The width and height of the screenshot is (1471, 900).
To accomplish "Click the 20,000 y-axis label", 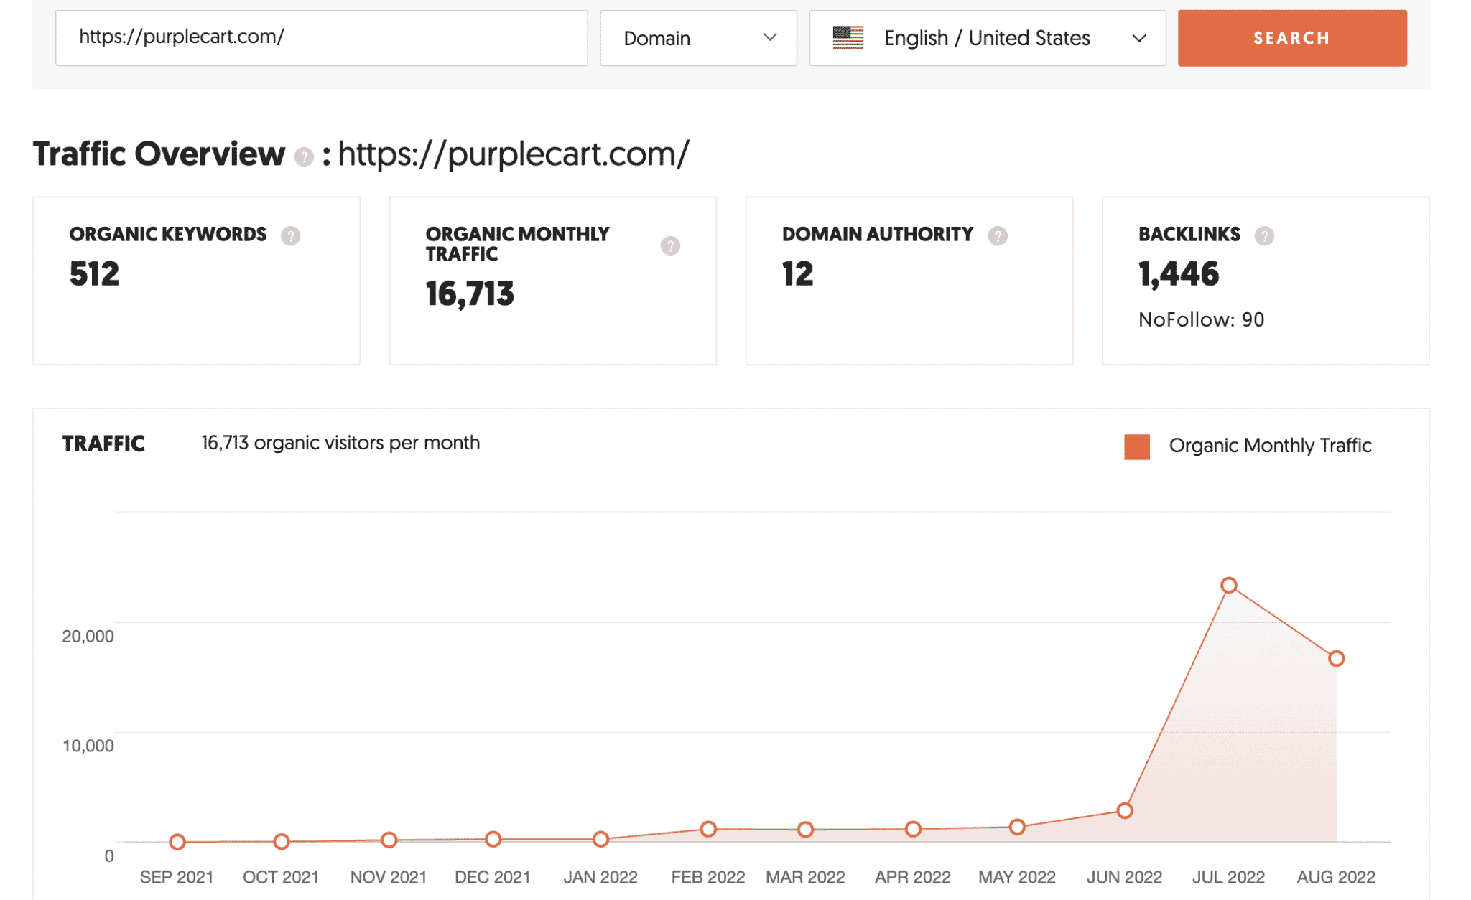I will point(88,636).
